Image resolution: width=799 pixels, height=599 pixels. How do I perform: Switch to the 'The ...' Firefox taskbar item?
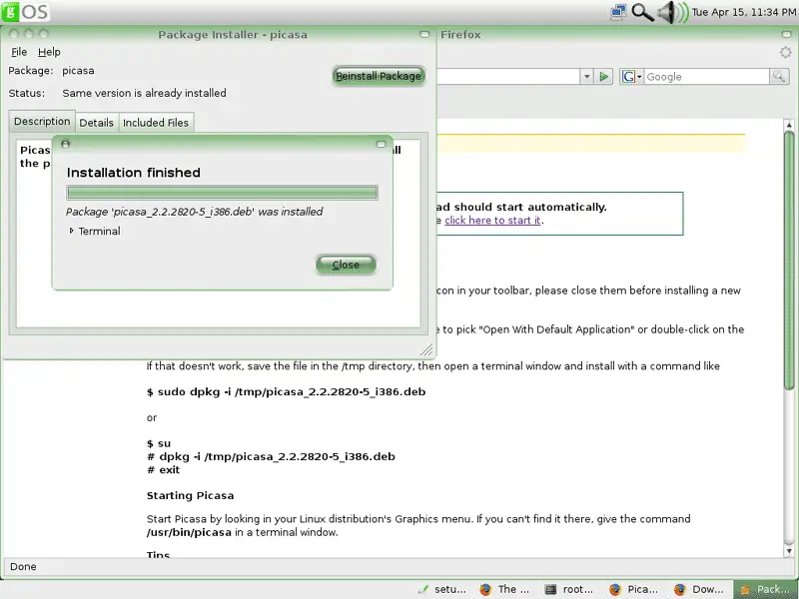pos(505,589)
